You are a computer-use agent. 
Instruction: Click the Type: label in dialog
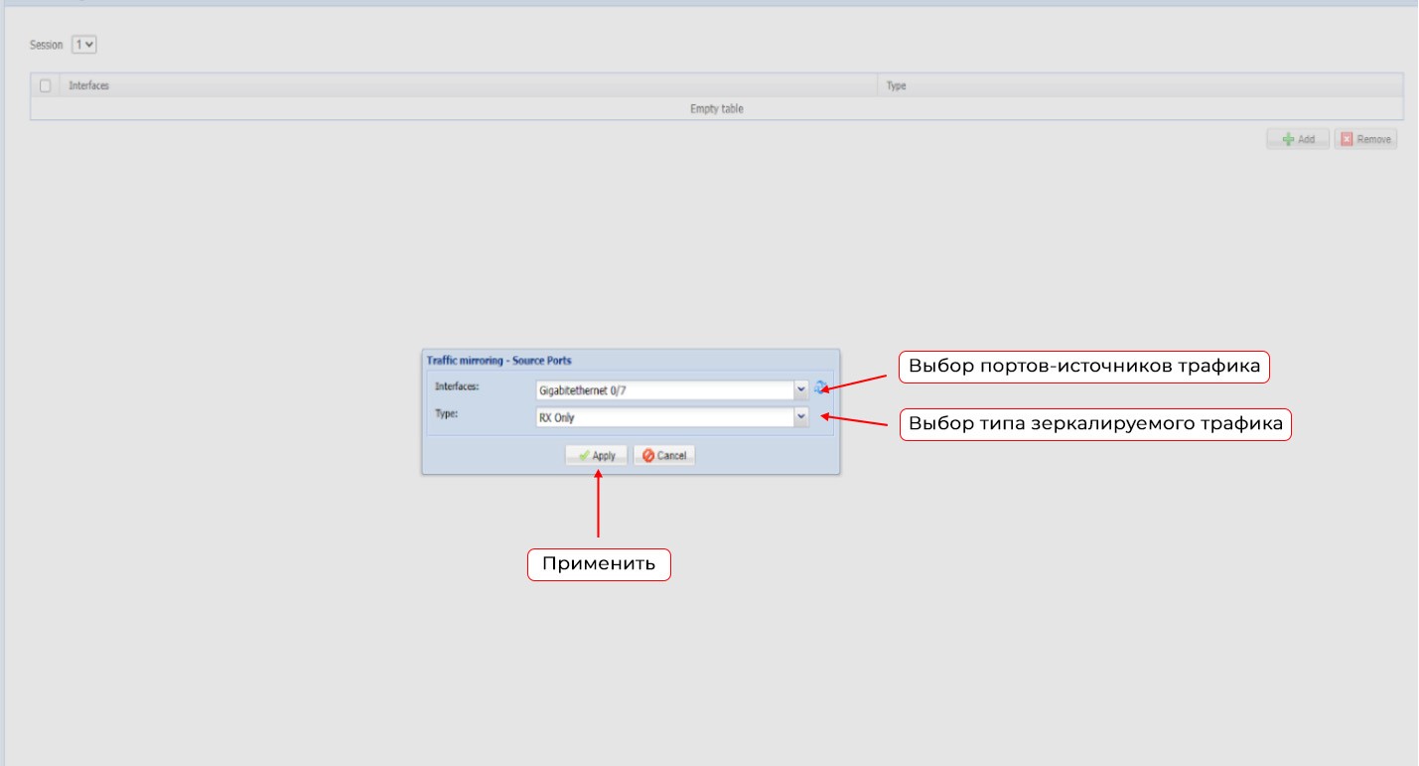point(446,412)
